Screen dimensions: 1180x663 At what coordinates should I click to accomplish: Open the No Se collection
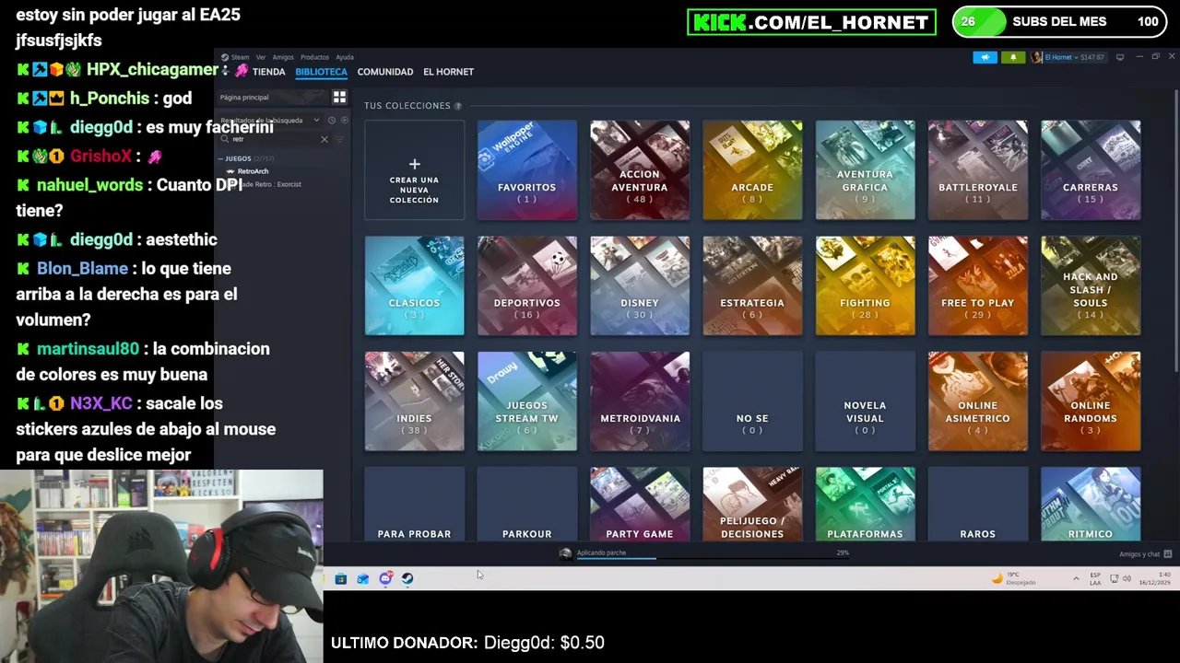(752, 401)
